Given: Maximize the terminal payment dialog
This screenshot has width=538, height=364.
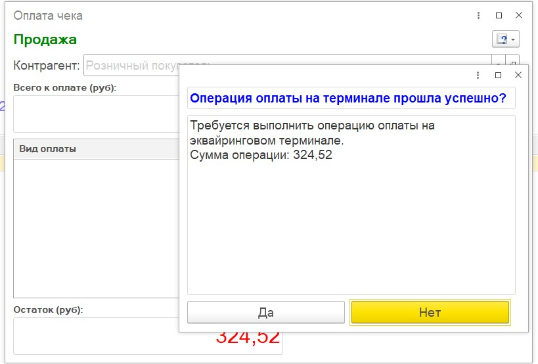Looking at the screenshot, I should pos(498,75).
